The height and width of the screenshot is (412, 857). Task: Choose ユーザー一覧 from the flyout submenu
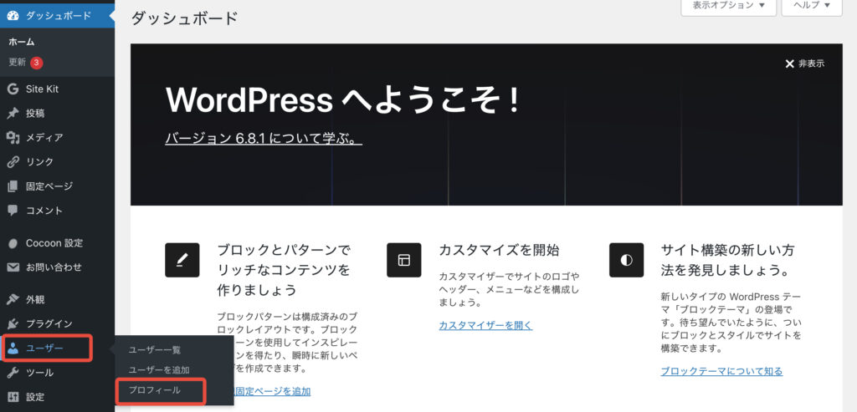point(155,350)
